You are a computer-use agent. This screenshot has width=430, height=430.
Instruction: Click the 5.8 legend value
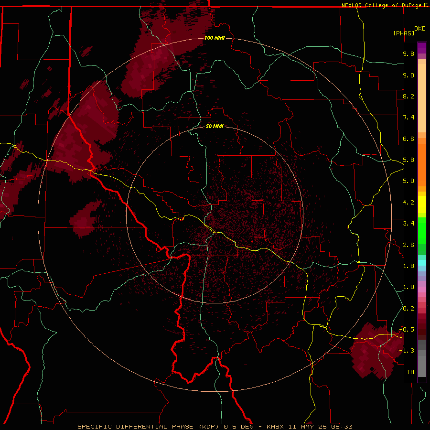[408, 160]
